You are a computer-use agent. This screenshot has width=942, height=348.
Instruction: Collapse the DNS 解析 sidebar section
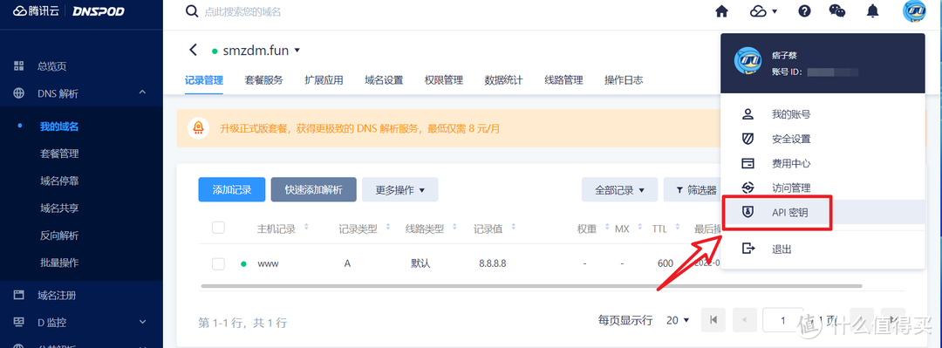(143, 92)
